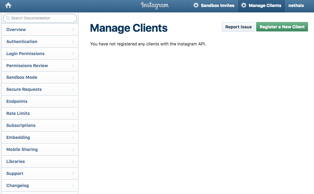Expand the Permissions Review chevron

click(x=73, y=66)
